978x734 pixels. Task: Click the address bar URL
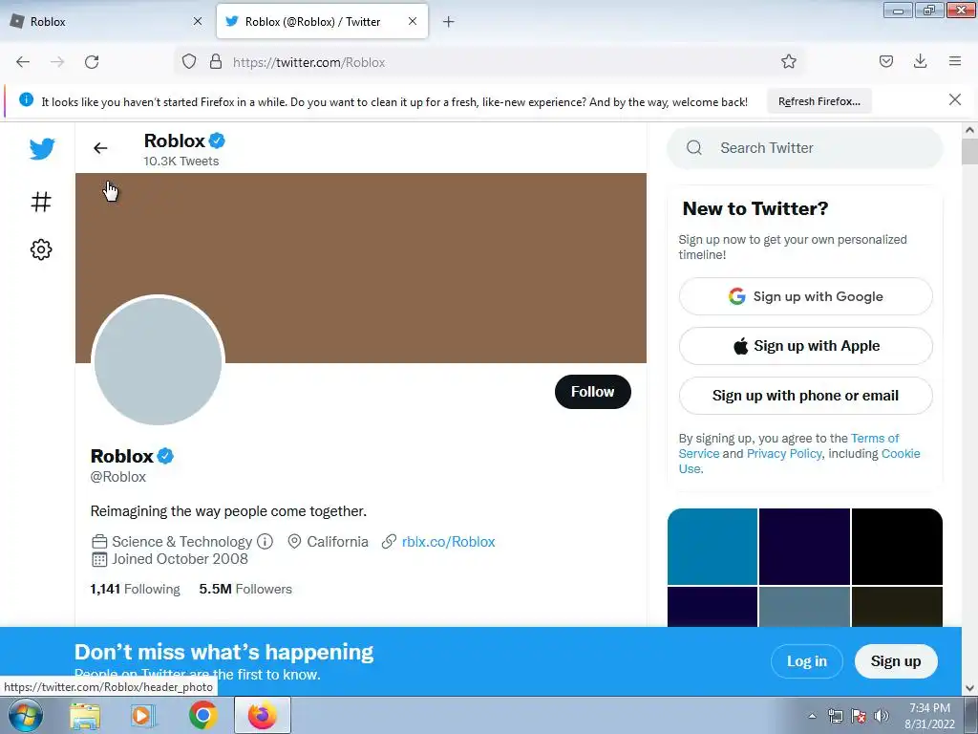(308, 62)
